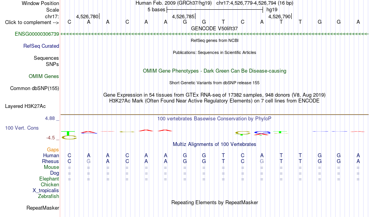The height and width of the screenshot is (217, 369).
Task: Click the -4.5 lower conservation value
Action: tap(50, 137)
